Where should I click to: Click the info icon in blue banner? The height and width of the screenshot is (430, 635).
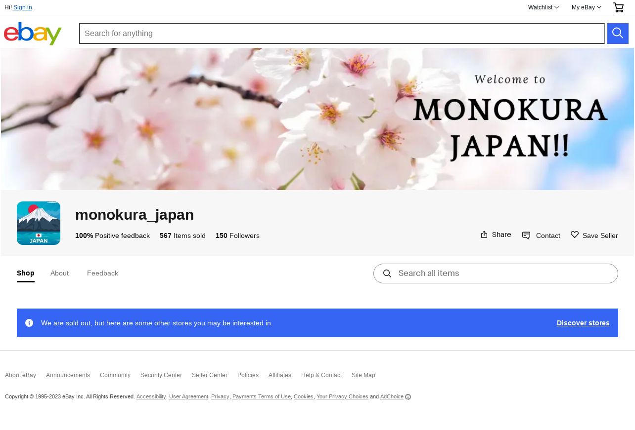pos(29,323)
